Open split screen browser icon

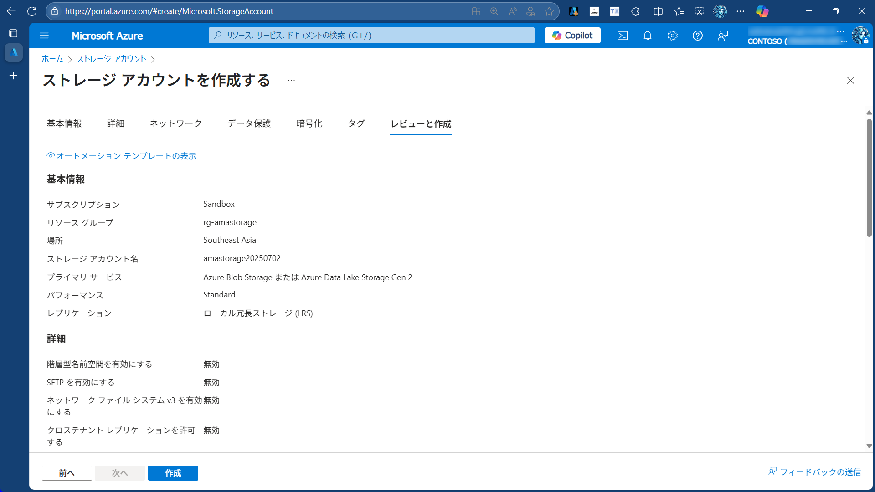[x=658, y=11]
